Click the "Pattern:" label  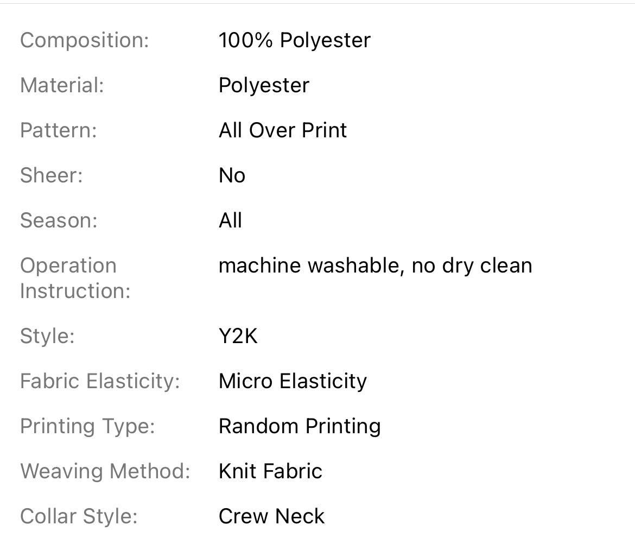click(x=58, y=130)
